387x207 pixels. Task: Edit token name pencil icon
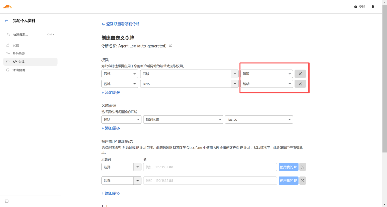click(x=170, y=46)
